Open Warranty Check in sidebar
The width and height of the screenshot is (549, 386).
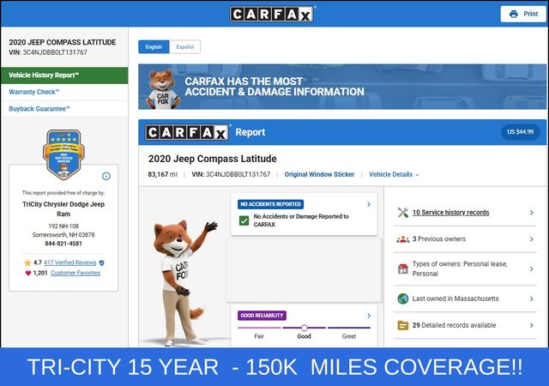tap(34, 92)
